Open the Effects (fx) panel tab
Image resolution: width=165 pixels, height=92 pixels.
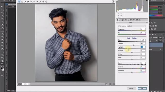tap(134, 20)
